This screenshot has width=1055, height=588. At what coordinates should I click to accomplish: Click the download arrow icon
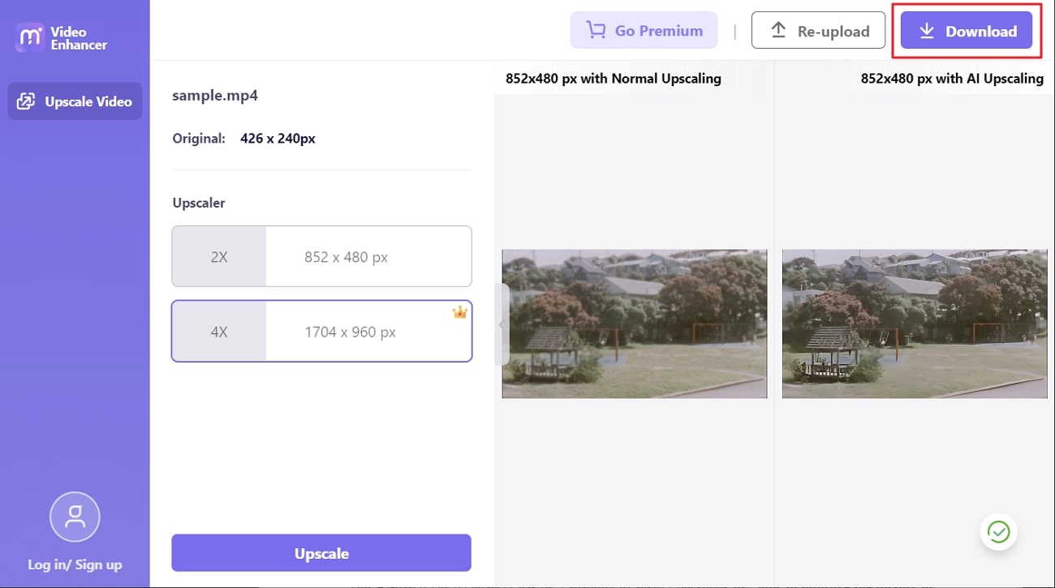pos(927,32)
